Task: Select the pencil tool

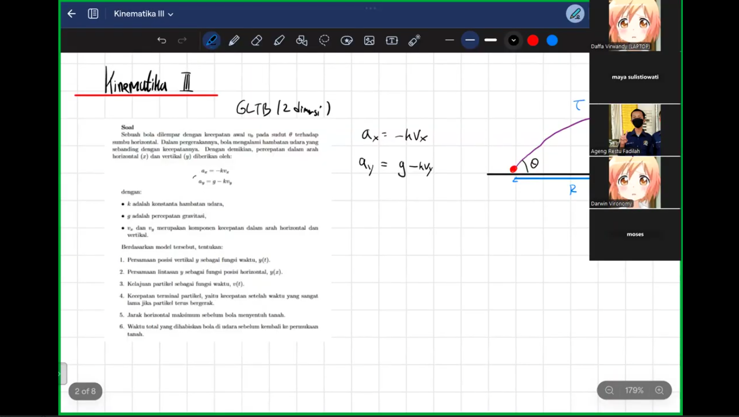Action: pyautogui.click(x=234, y=40)
